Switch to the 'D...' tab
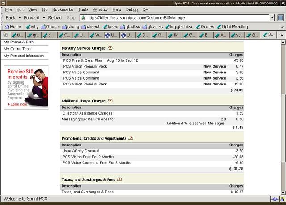The width and height of the screenshot is (286, 205). [143, 35]
